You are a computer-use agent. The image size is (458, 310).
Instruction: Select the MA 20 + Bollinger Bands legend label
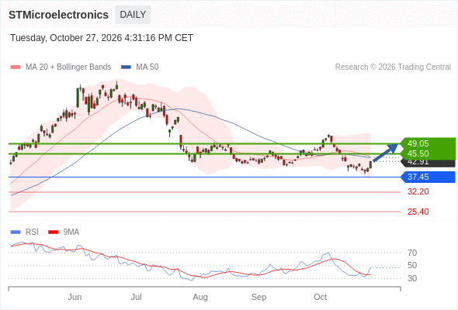pyautogui.click(x=68, y=67)
